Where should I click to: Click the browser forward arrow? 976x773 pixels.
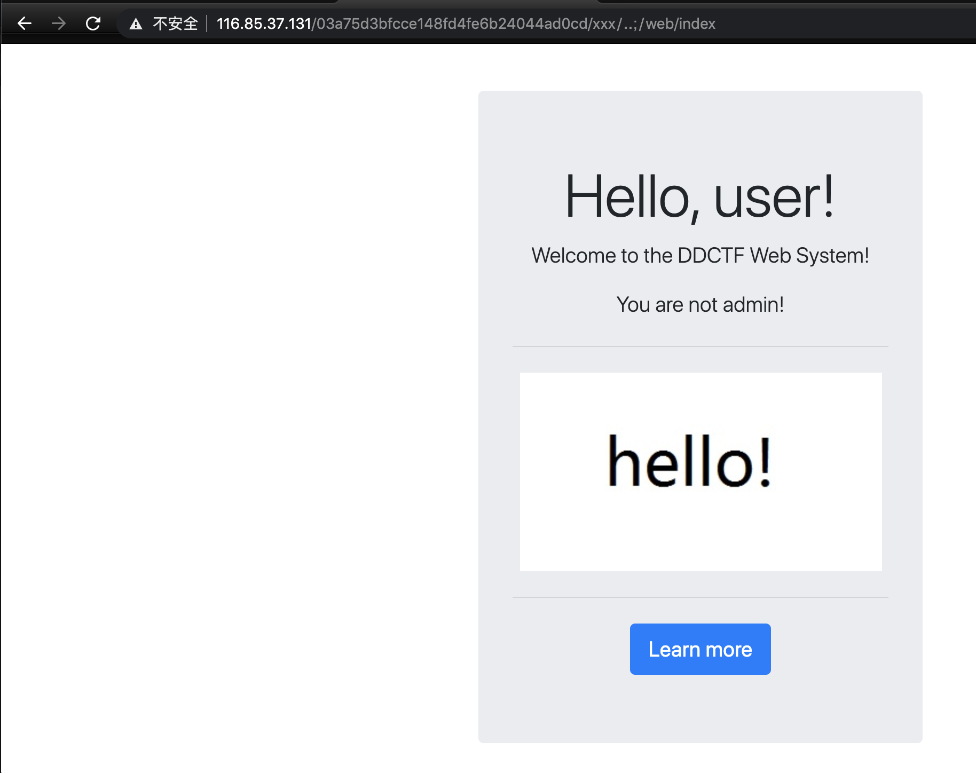coord(59,23)
